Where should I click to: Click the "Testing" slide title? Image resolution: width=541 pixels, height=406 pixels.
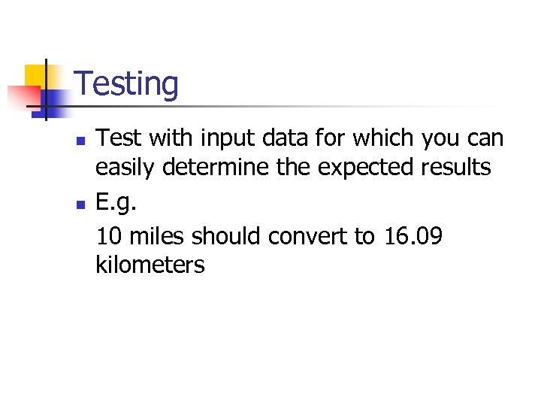(x=127, y=83)
